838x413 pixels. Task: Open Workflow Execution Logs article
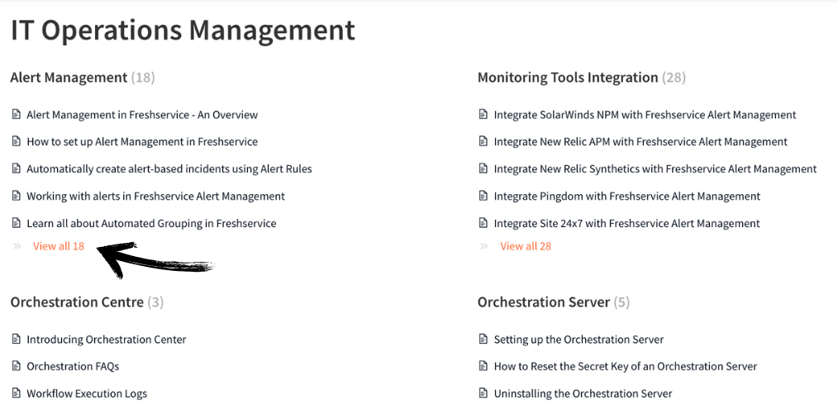[87, 394]
